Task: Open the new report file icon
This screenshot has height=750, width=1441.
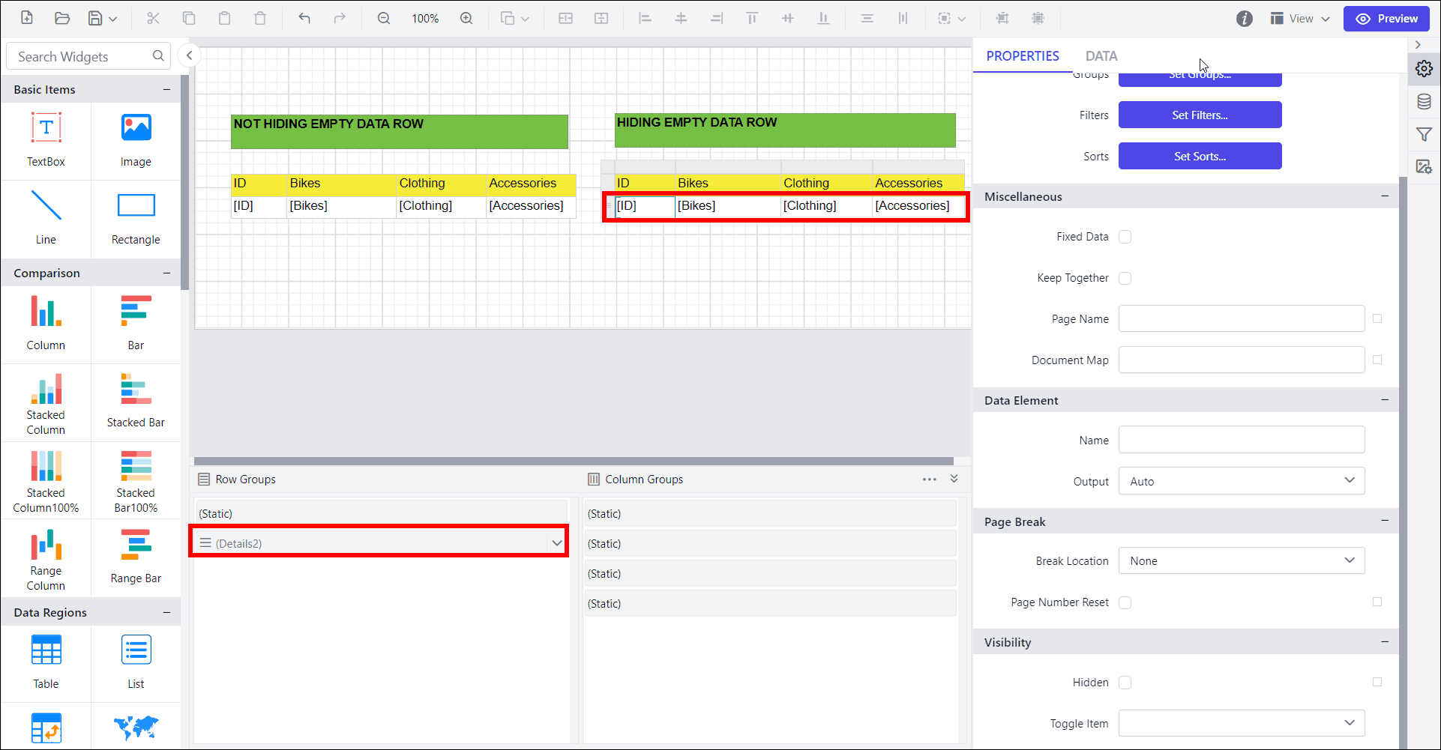Action: [x=27, y=18]
